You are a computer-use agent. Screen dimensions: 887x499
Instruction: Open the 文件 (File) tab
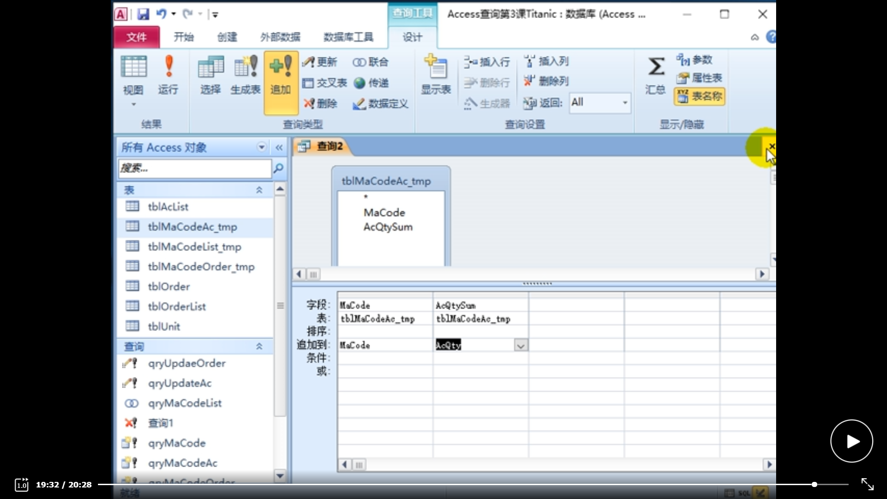point(136,37)
